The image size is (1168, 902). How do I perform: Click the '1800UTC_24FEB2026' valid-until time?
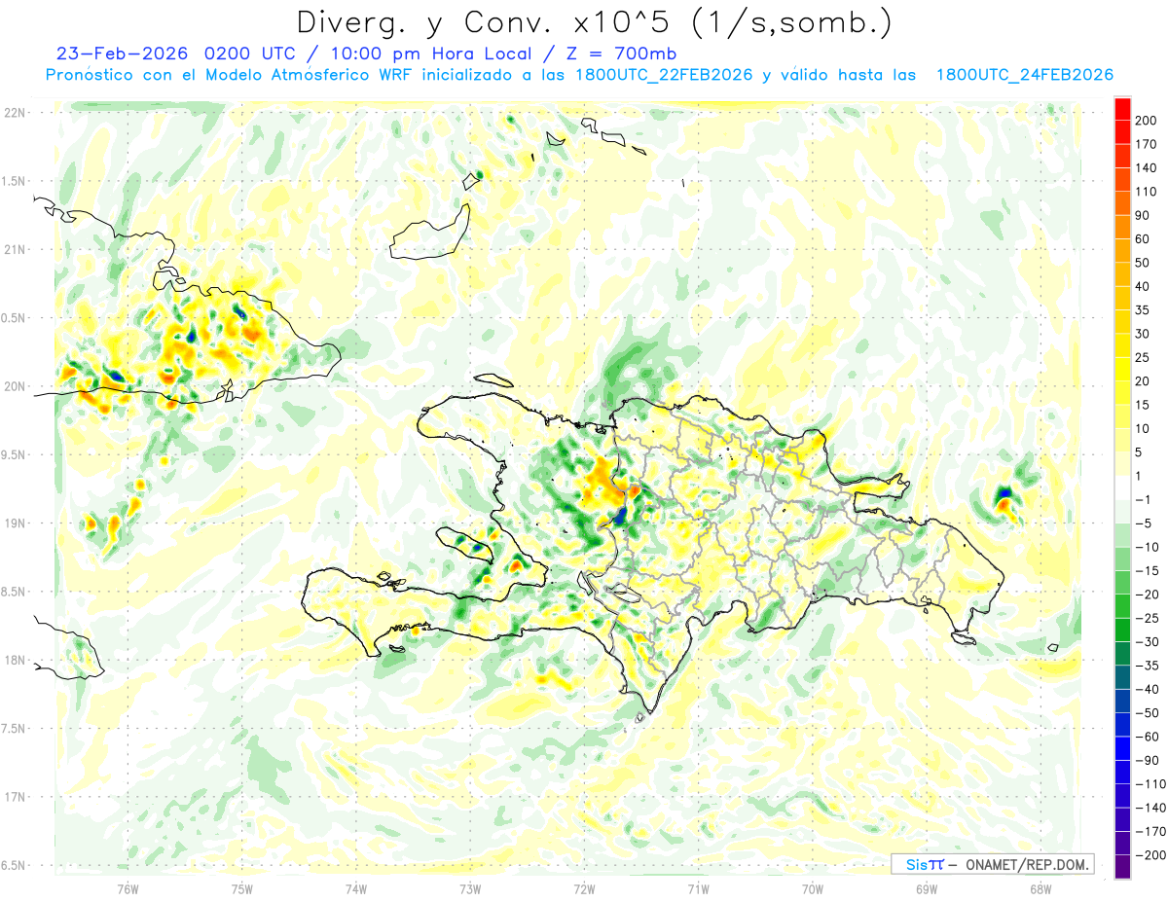point(1025,75)
